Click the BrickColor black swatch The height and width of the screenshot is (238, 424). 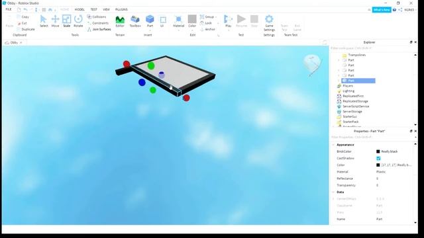tap(378, 151)
